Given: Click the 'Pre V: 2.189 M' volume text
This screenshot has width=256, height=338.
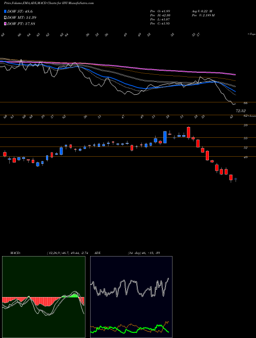Looking at the screenshot, I should tap(203, 15).
